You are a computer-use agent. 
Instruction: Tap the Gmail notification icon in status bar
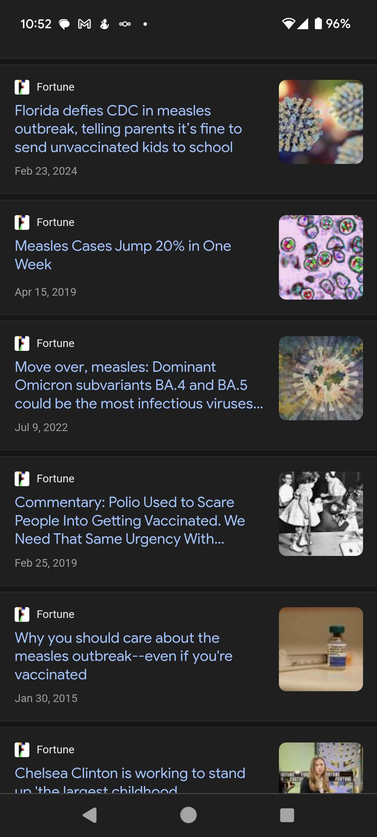pos(84,24)
